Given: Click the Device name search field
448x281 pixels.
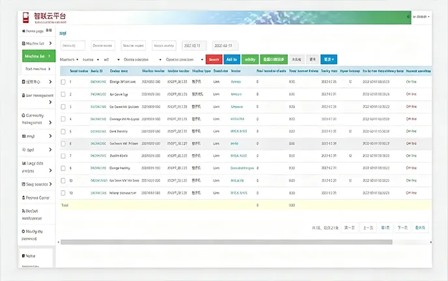Looking at the screenshot, I should 103,46.
